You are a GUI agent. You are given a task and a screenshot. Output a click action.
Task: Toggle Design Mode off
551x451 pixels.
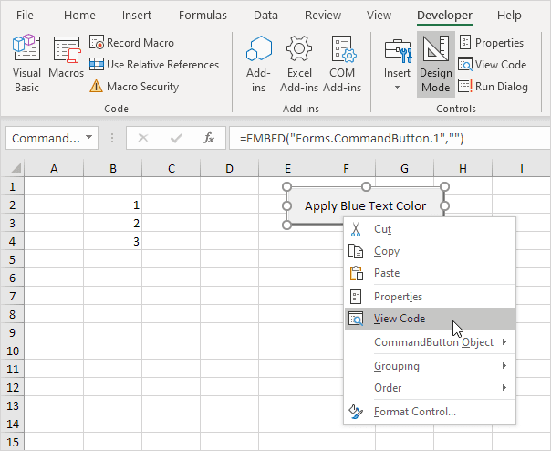click(435, 63)
